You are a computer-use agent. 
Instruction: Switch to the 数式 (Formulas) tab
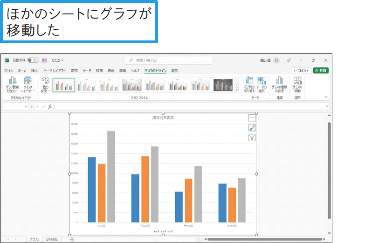point(74,71)
